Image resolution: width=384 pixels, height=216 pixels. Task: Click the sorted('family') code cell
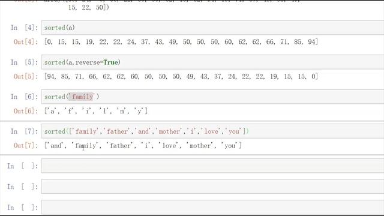pos(212,97)
